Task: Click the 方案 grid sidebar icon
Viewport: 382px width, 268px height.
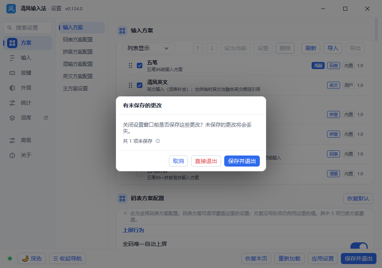Action: pos(12,43)
